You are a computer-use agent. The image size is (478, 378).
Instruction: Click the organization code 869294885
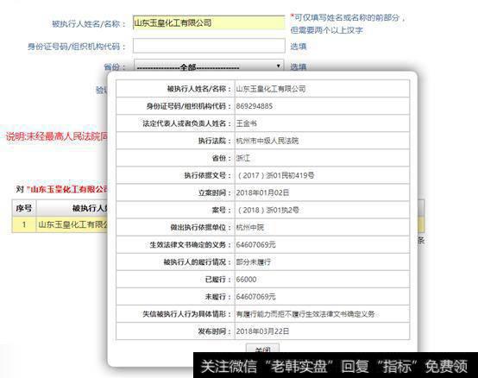pos(255,106)
